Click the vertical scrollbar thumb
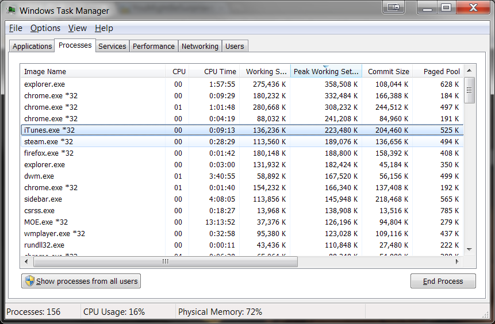 470,90
